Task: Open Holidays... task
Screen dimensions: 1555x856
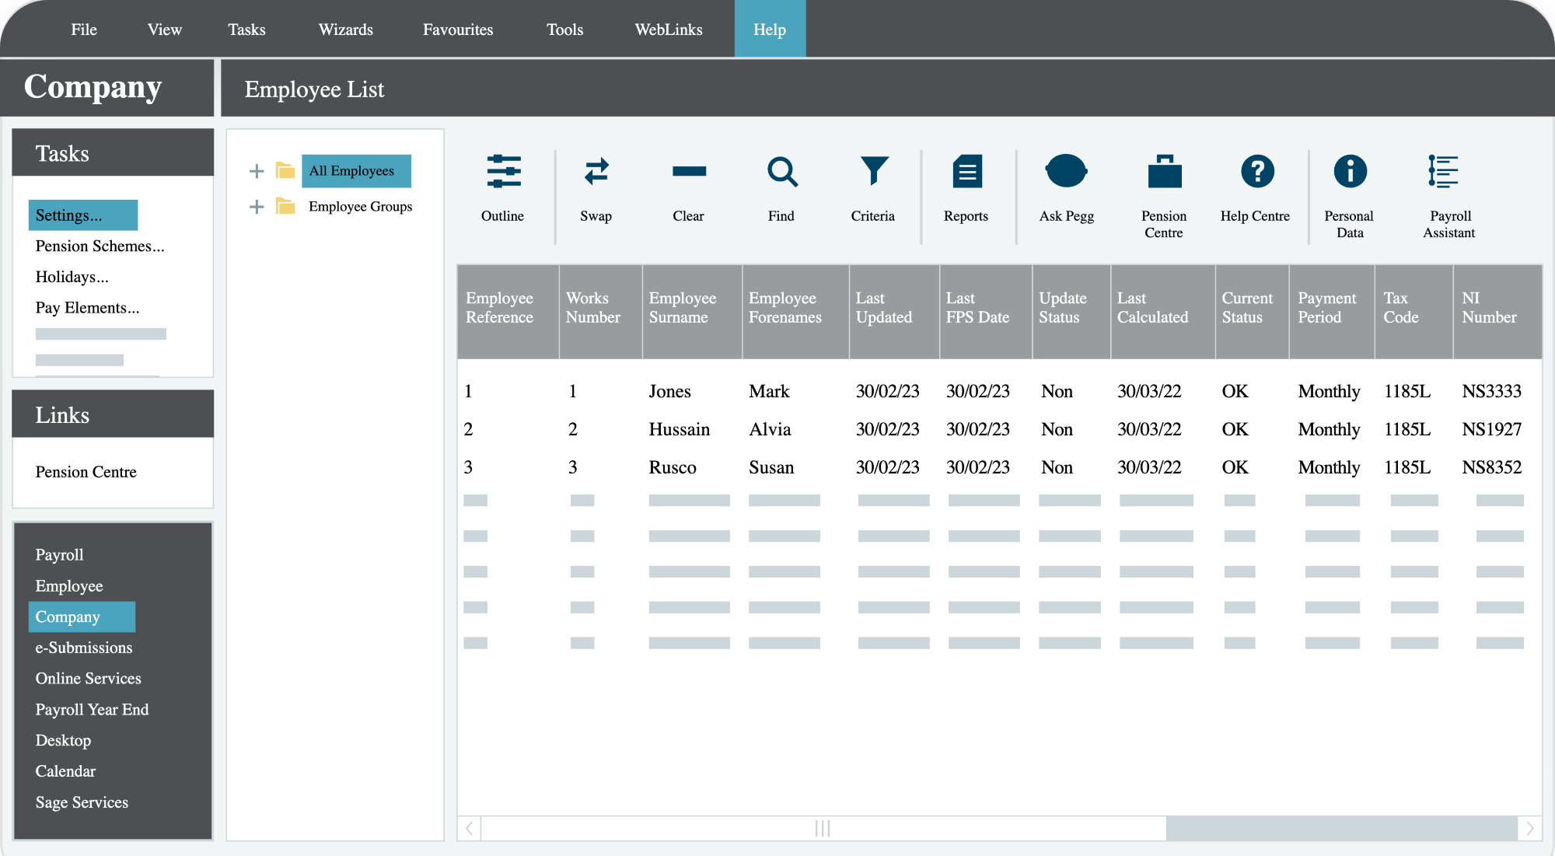Action: 72,277
